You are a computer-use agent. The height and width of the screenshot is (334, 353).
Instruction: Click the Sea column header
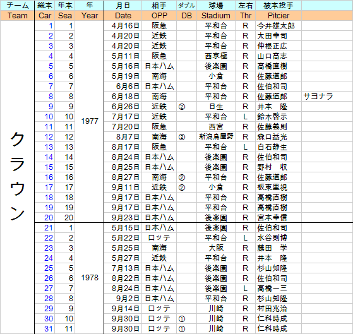coord(65,16)
